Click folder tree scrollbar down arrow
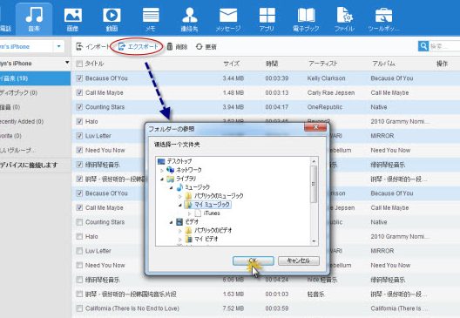 [x=314, y=241]
